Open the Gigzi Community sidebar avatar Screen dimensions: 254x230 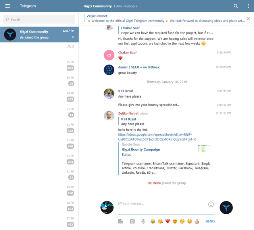pyautogui.click(x=10, y=34)
